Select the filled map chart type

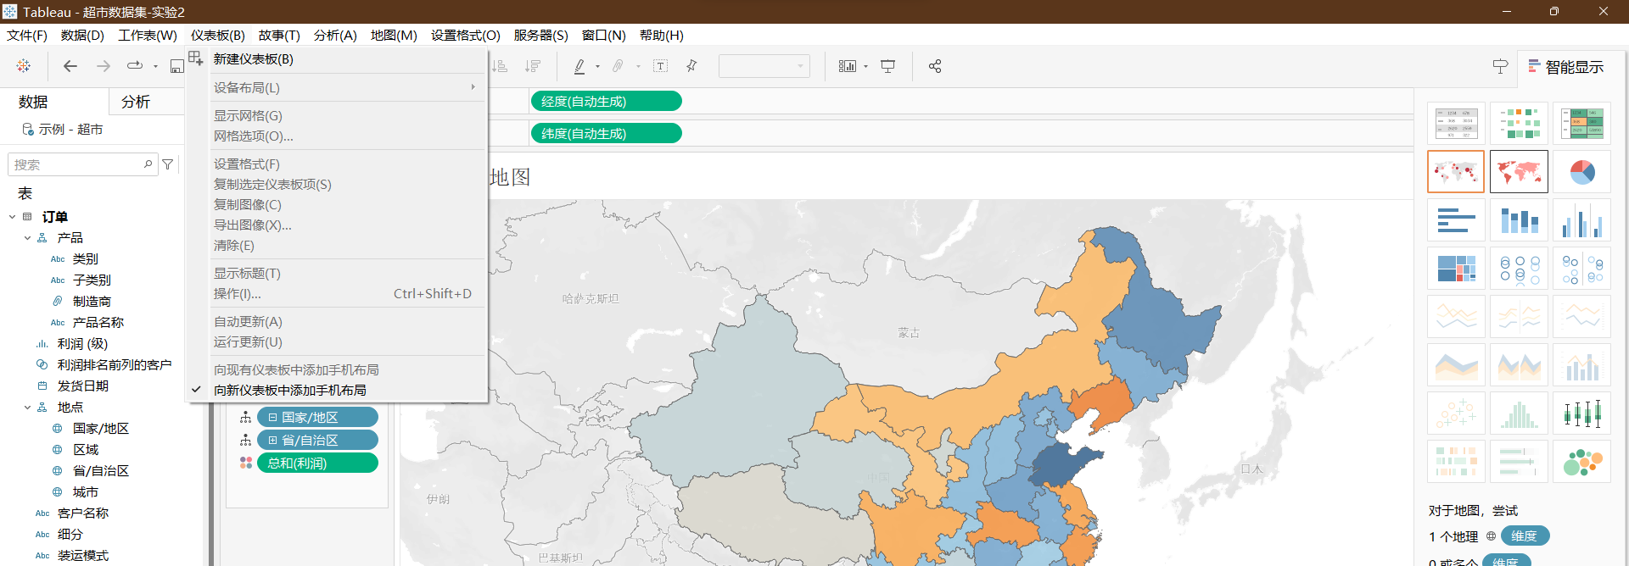click(1519, 172)
